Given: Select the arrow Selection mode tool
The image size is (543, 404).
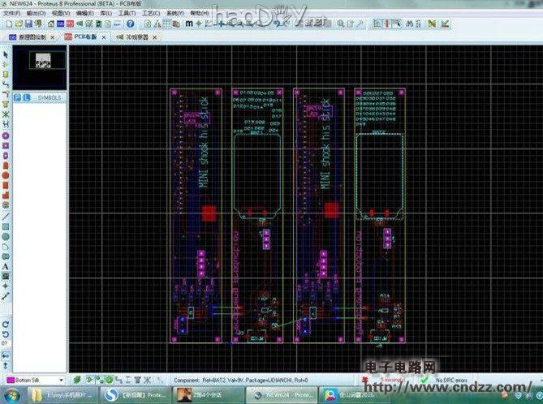Looking at the screenshot, I should (6, 54).
